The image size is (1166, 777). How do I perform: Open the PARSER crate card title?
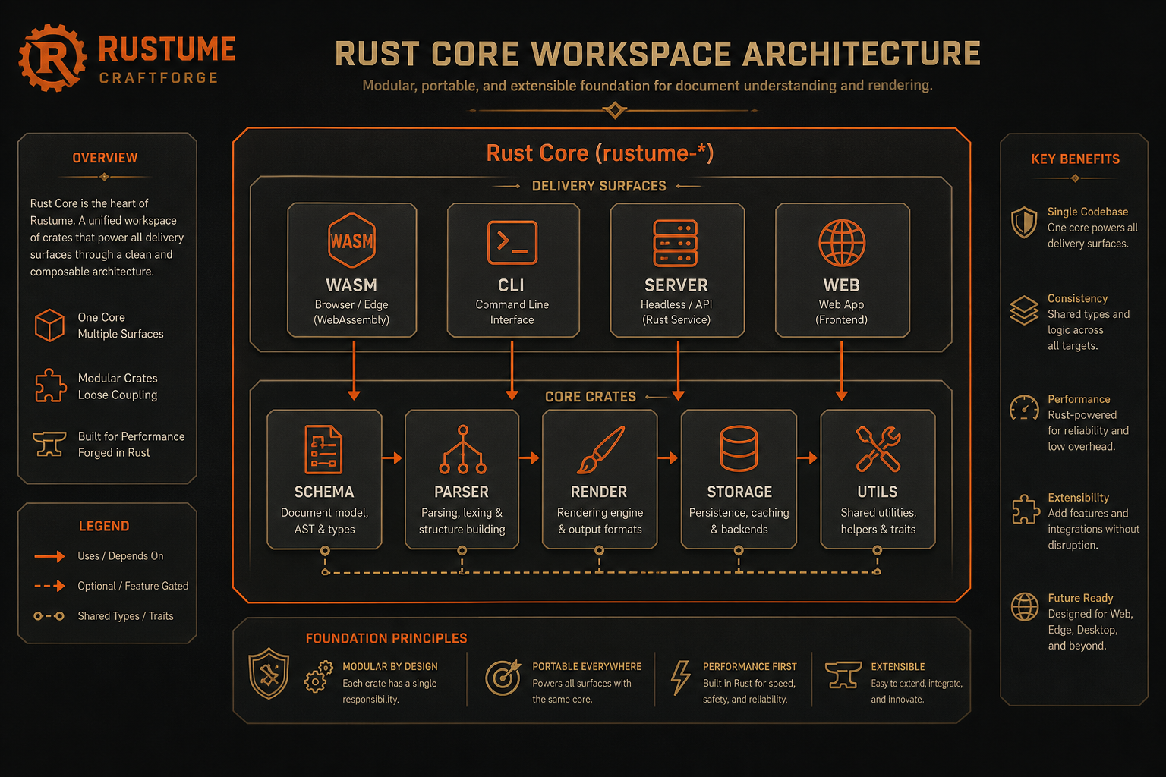(462, 492)
